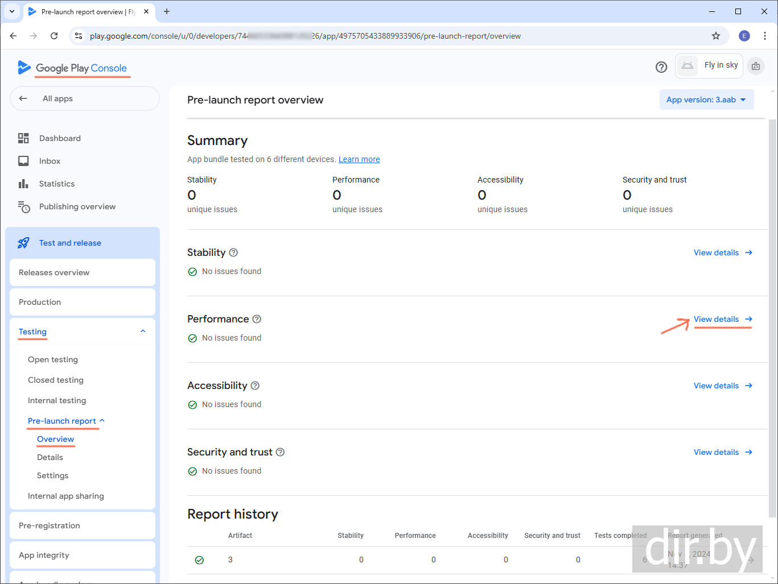Click the help question mark icon in header
Image resolution: width=778 pixels, height=584 pixels.
coord(661,67)
